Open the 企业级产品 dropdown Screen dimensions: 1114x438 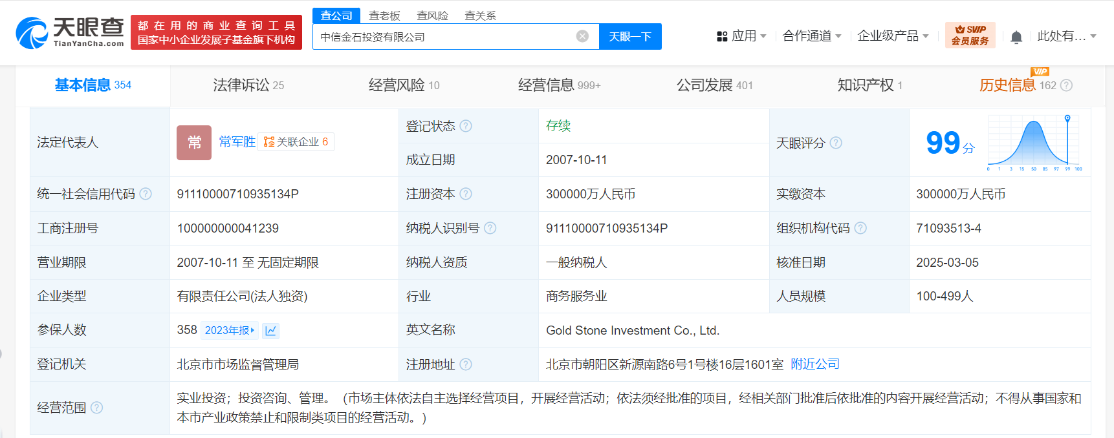[x=893, y=36]
